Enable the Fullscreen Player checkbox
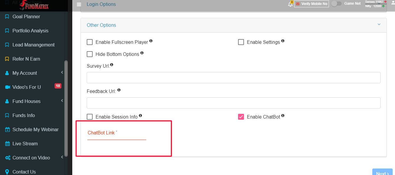Viewport: 395px width, 175px height. point(90,42)
